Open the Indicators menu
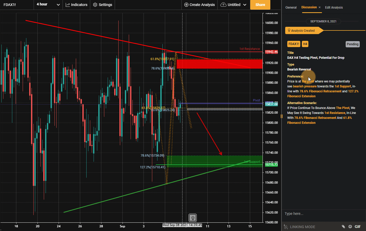Screen dimensions: 366x231 click(76, 5)
